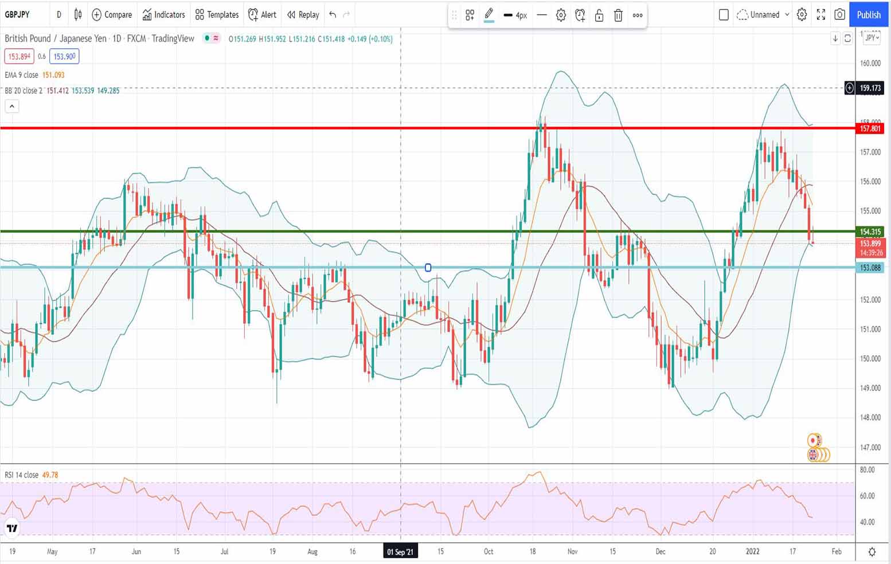Enter fullscreen mode
The width and height of the screenshot is (891, 564).
coord(821,15)
